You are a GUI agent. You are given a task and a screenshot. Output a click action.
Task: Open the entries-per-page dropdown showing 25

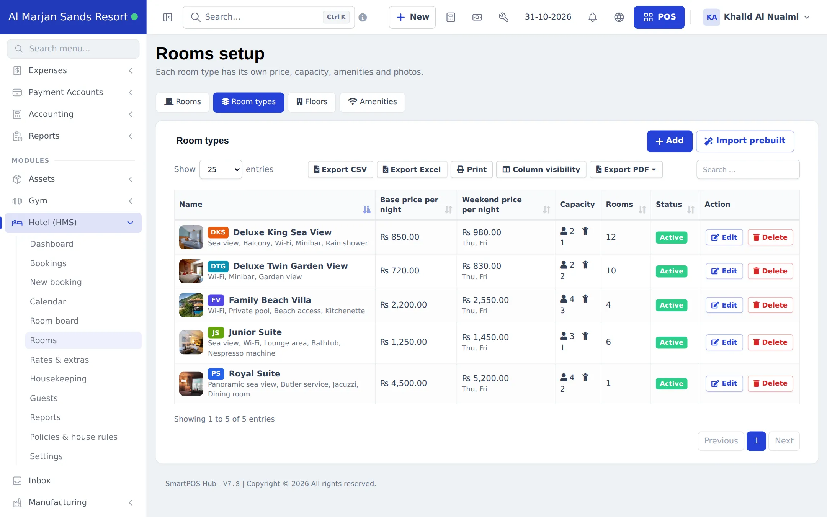[221, 169]
